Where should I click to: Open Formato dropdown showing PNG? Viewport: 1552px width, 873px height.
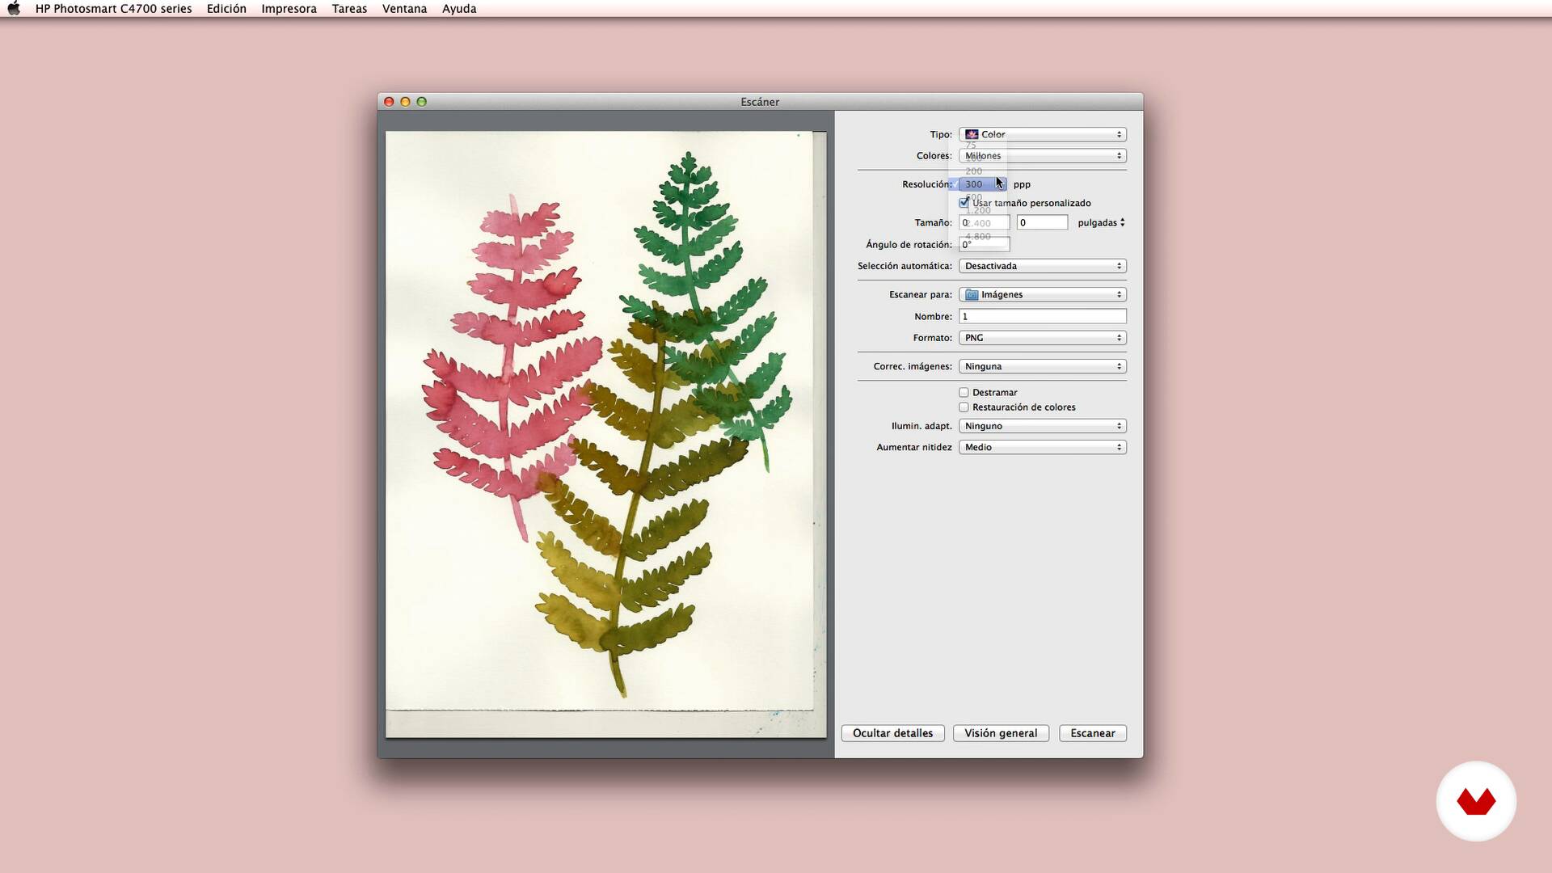point(1042,338)
